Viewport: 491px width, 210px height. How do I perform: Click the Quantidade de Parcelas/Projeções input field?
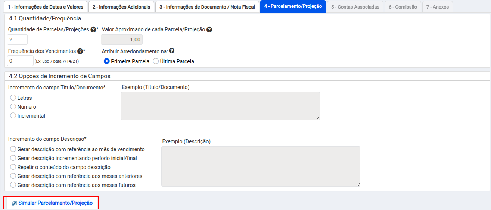click(x=17, y=39)
